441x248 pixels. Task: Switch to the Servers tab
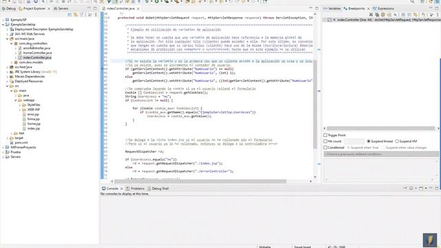click(61, 8)
